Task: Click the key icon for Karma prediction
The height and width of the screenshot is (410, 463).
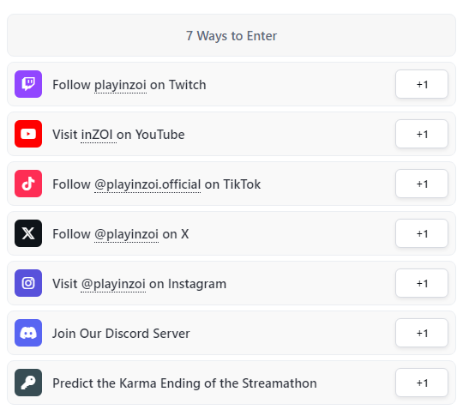Action: (28, 383)
